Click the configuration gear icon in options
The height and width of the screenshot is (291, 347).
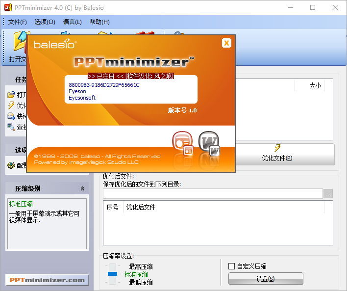tap(11, 165)
